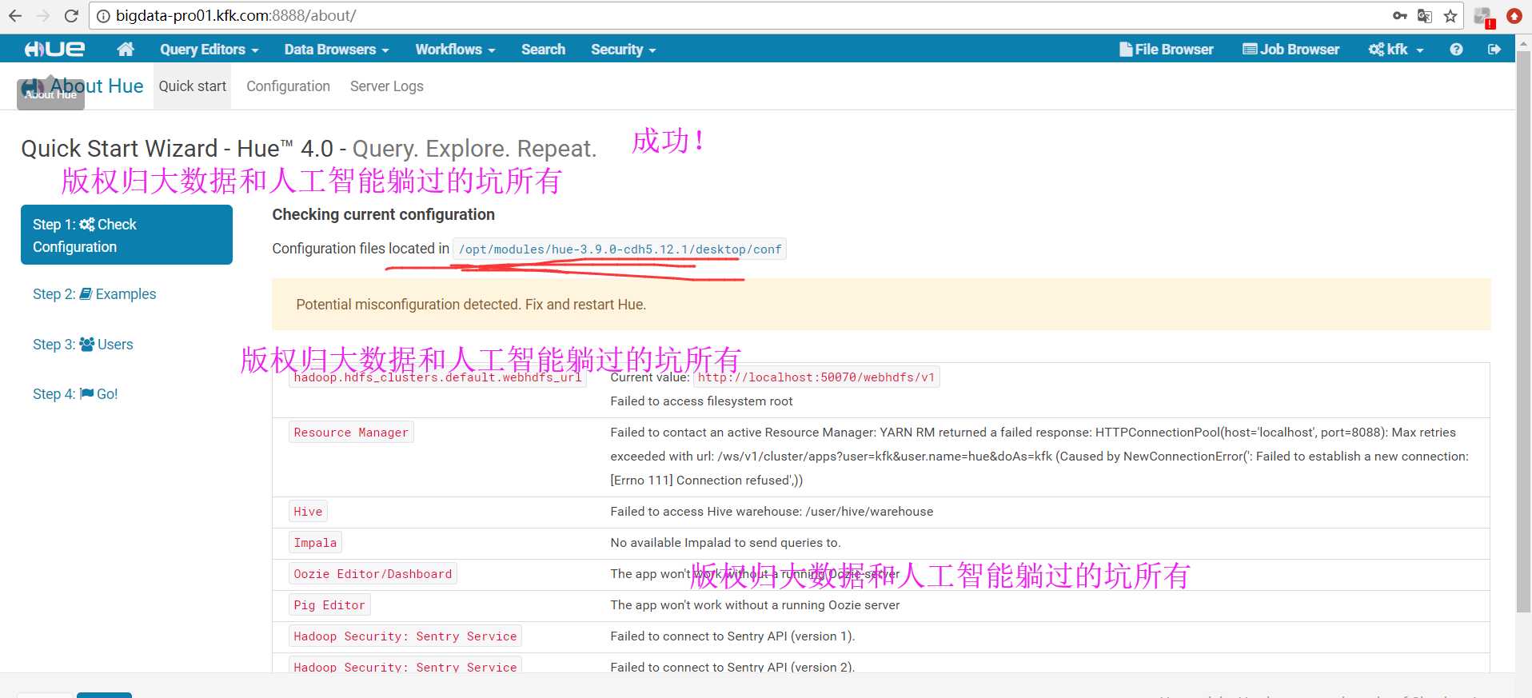Go back with browser back arrow
Screen dimensions: 1532x698
15,16
